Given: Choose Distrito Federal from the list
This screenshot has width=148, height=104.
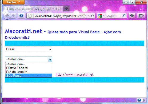Looking at the screenshot, I should 29,68.
